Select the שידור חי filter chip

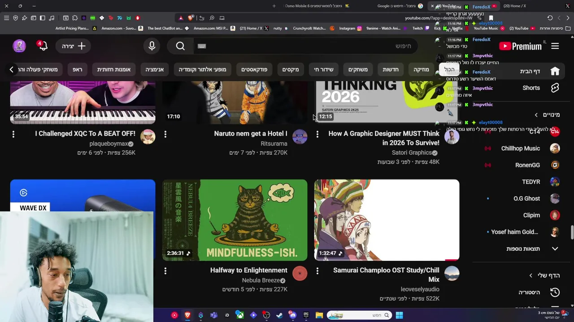(x=323, y=69)
